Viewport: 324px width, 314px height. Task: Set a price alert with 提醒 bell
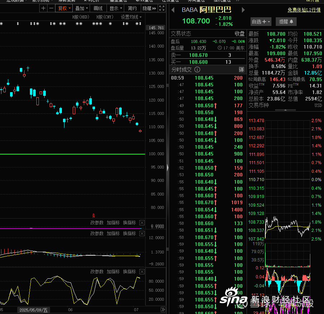pyautogui.click(x=286, y=22)
